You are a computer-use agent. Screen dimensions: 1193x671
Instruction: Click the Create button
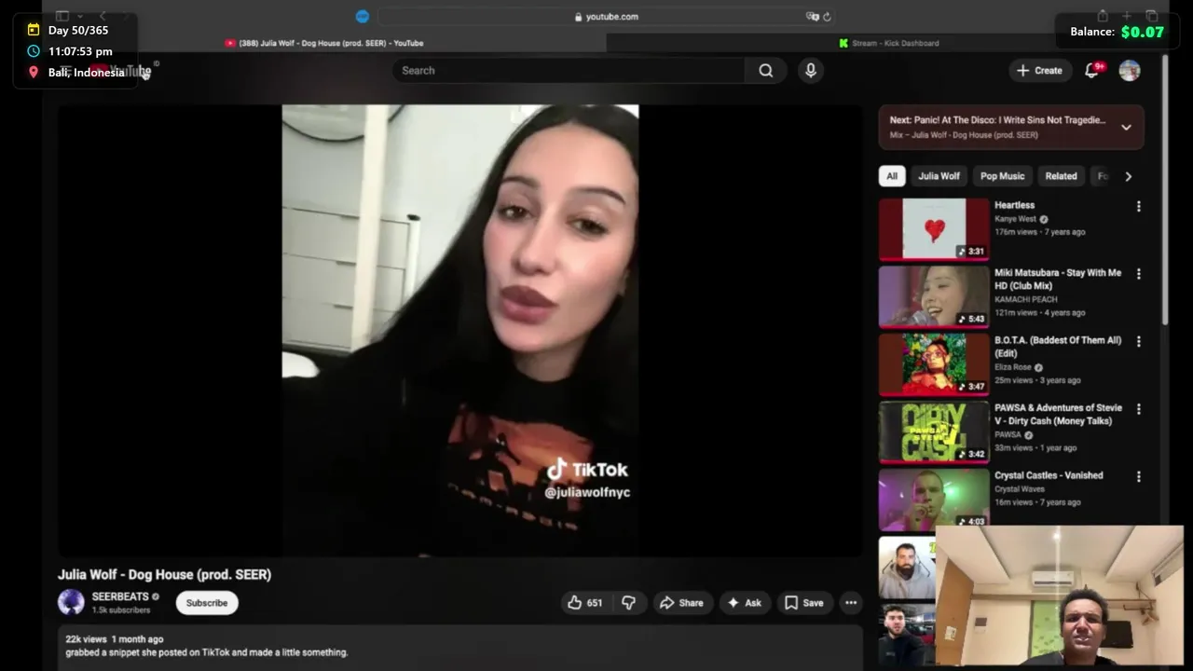tap(1039, 71)
